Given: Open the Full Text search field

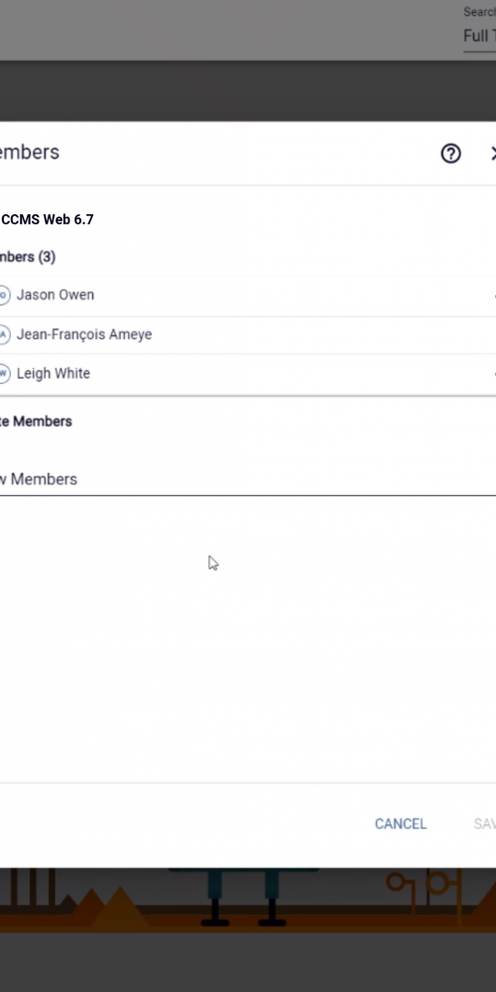Looking at the screenshot, I should click(479, 36).
